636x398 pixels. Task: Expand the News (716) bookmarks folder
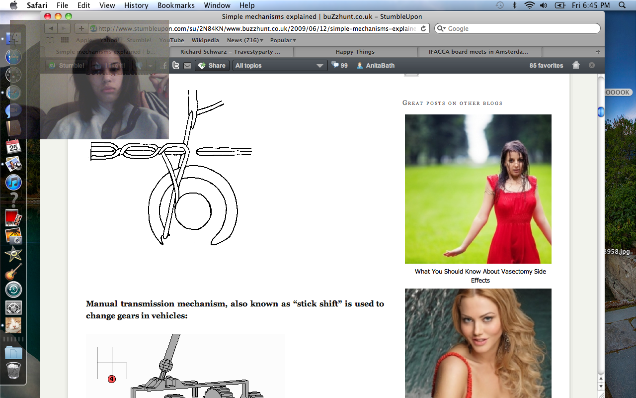(x=245, y=40)
